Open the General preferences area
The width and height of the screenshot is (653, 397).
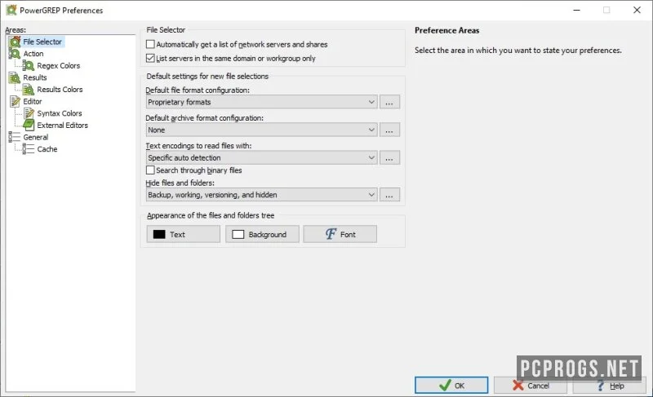coord(35,137)
